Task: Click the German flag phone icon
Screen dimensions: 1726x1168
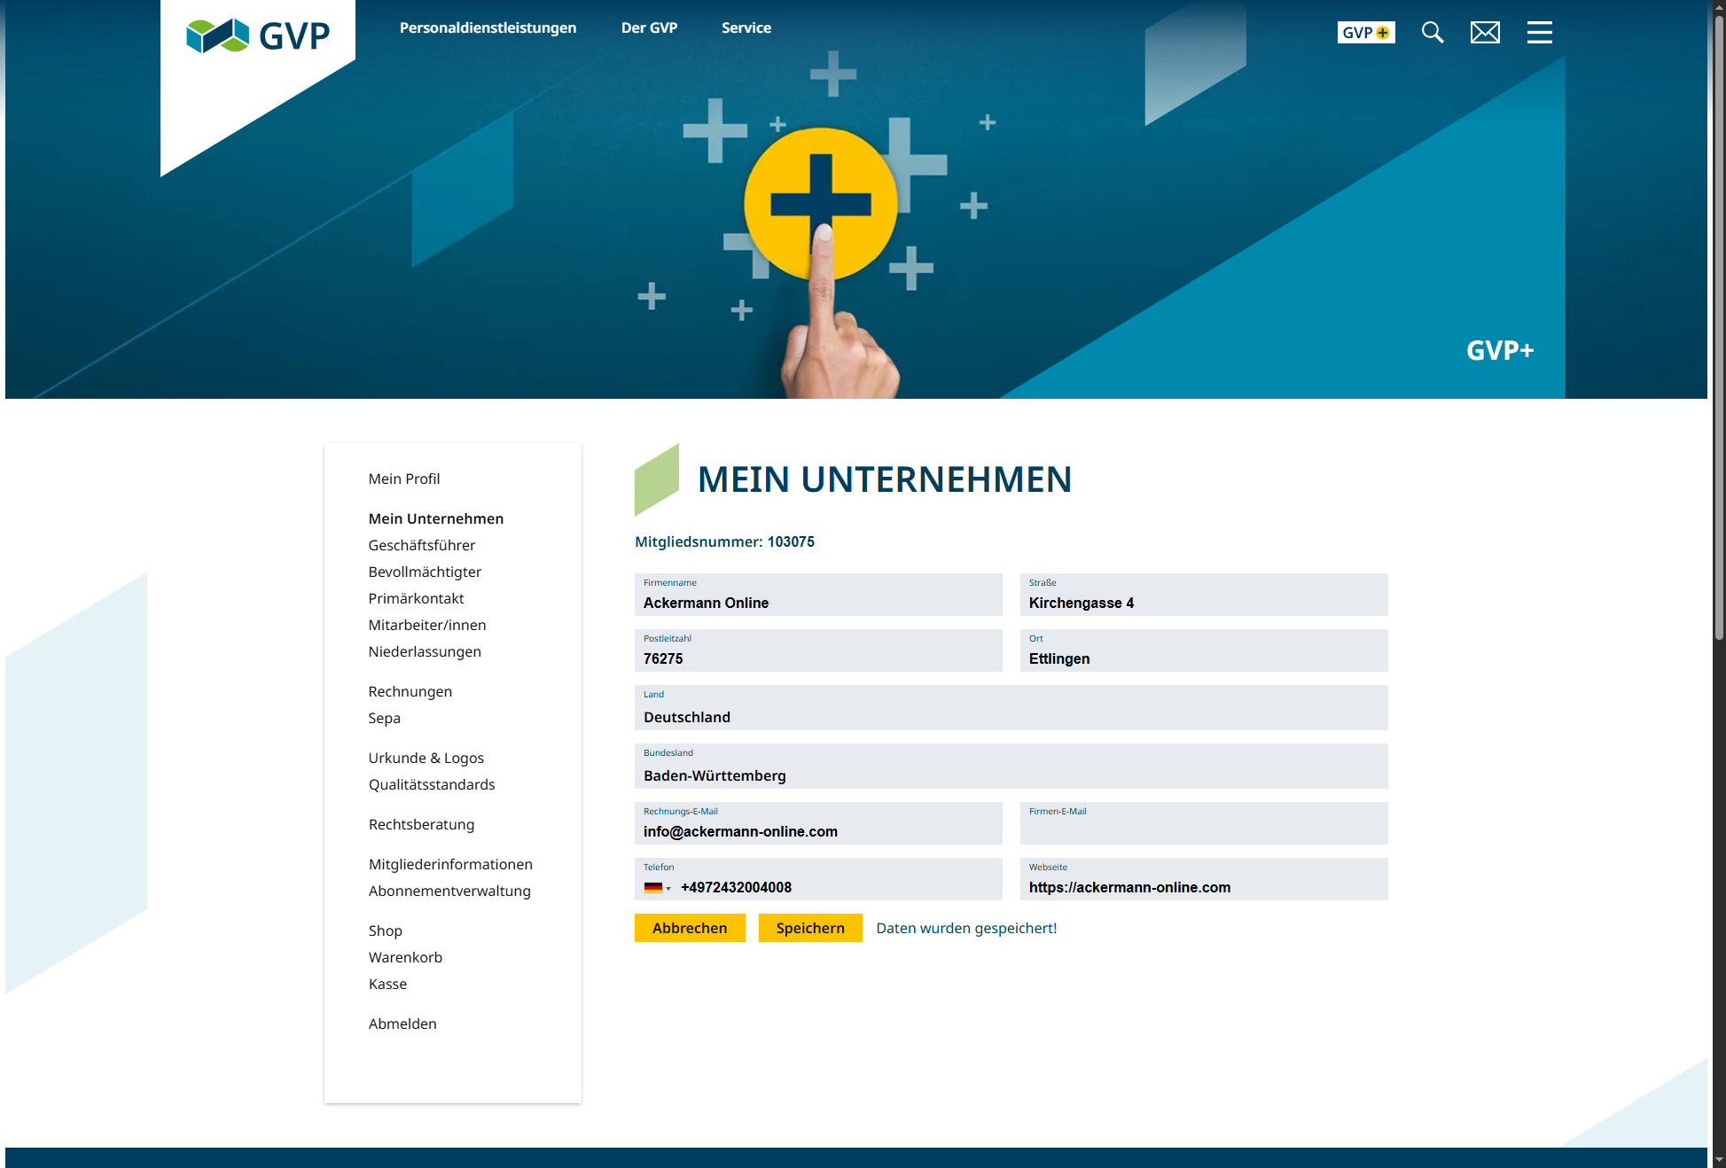Action: 652,888
